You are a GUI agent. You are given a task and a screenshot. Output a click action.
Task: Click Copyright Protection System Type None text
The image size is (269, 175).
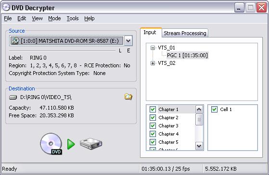click(57, 73)
